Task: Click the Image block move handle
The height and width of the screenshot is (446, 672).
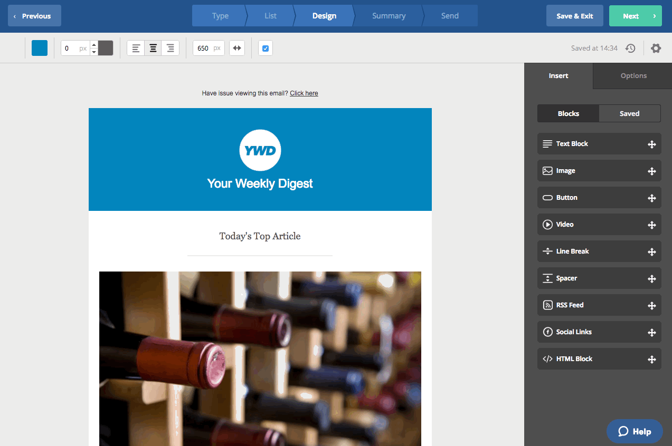Action: tap(652, 171)
